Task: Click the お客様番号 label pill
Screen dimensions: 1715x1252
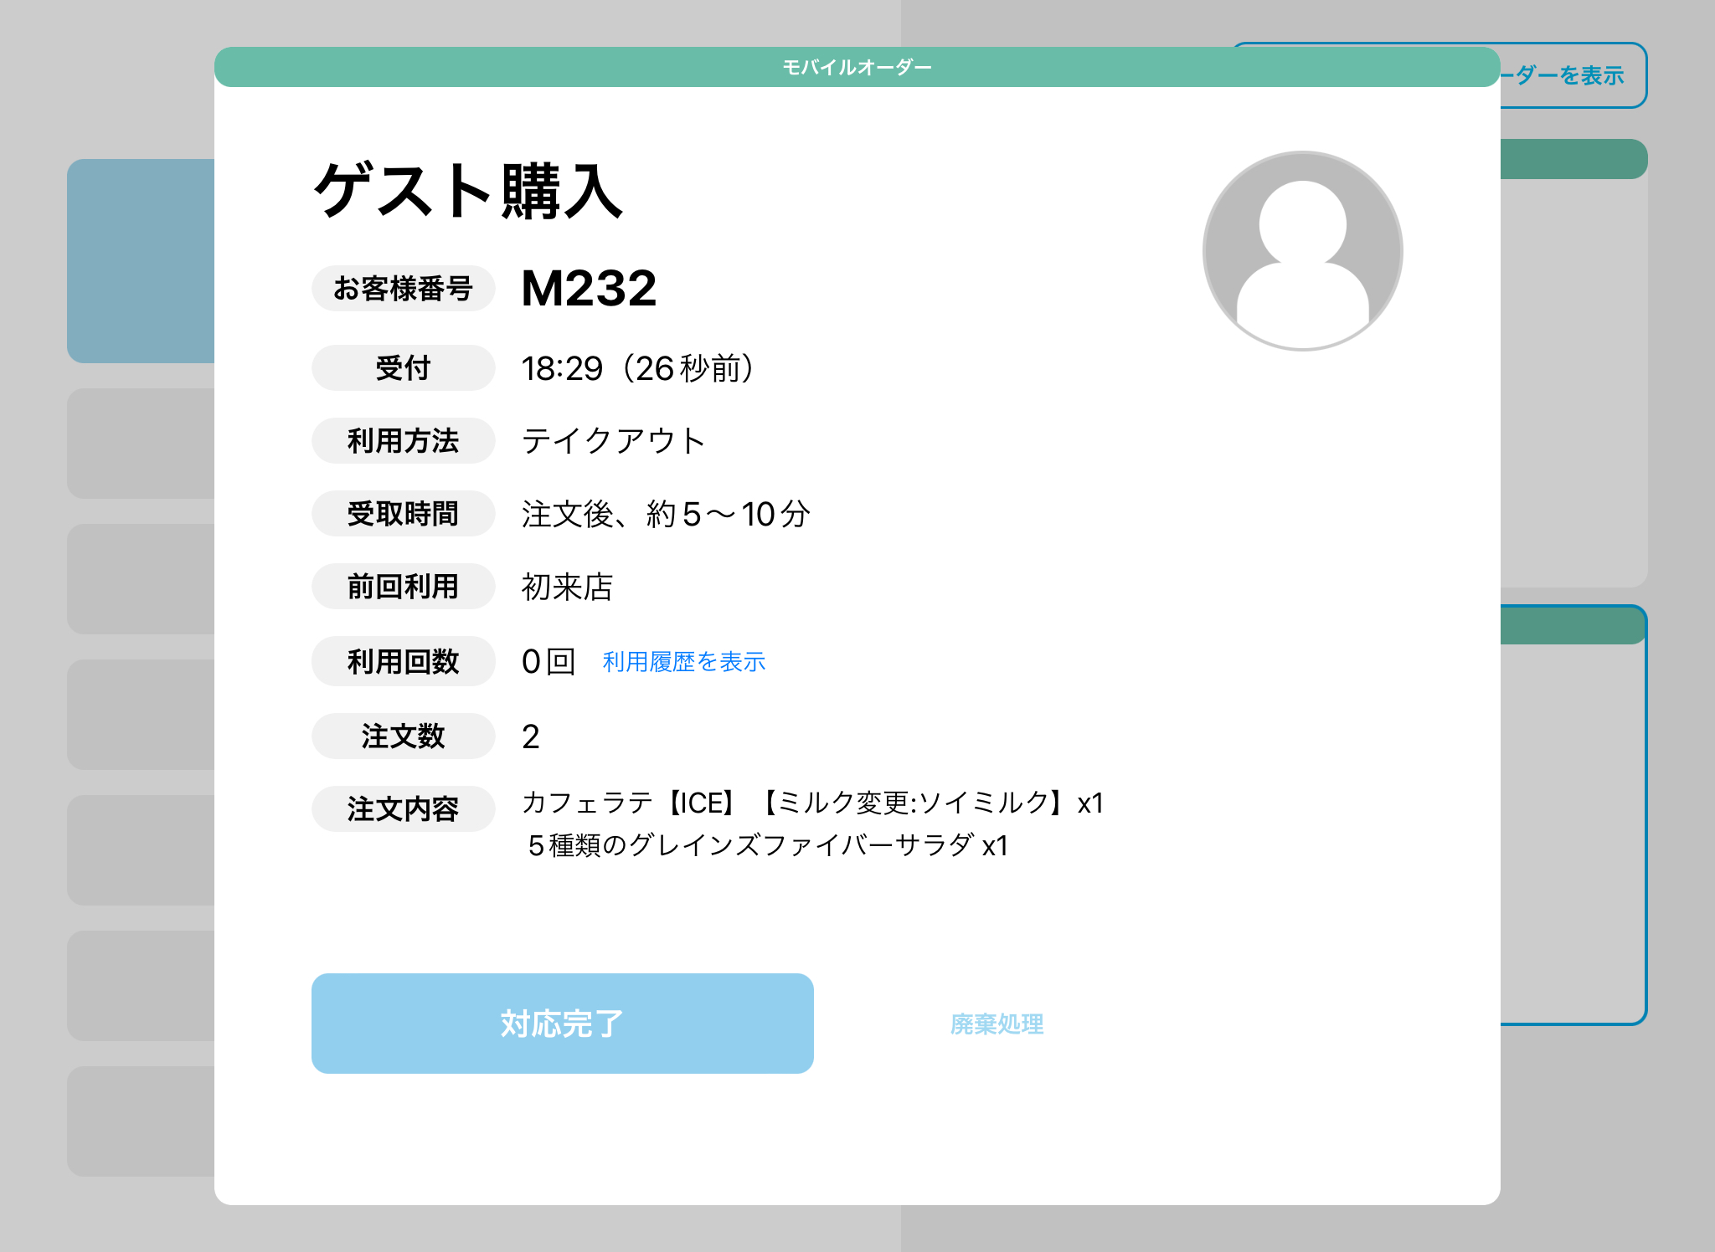Action: coord(403,289)
